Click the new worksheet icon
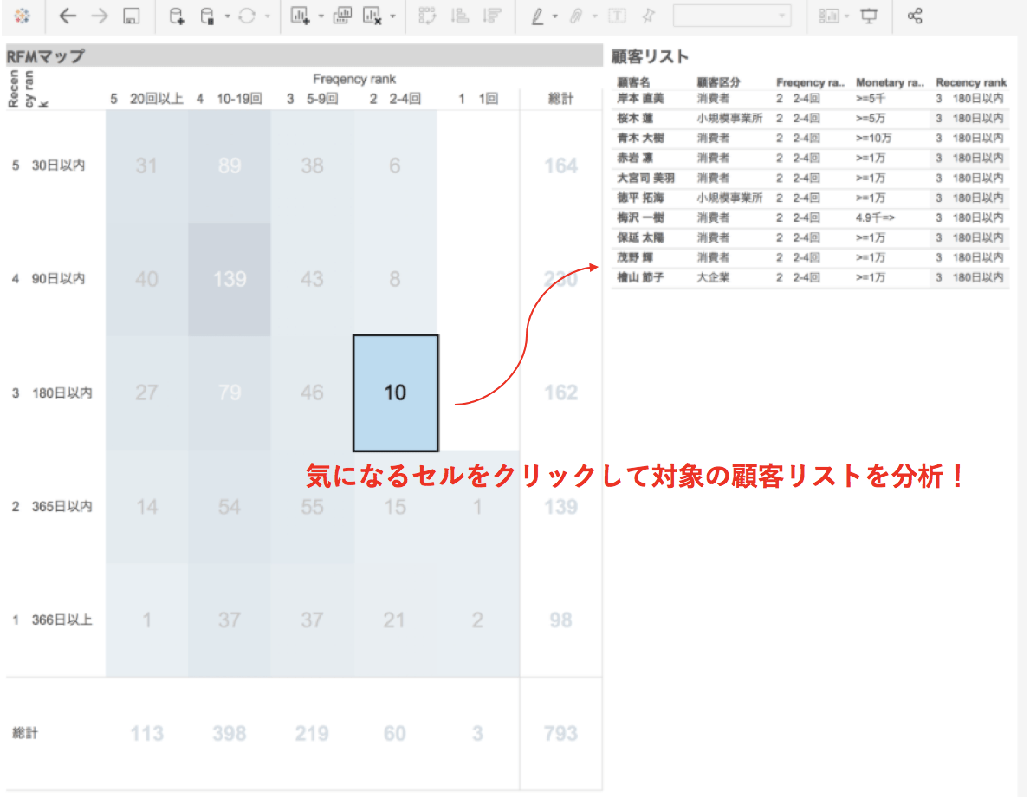 coord(300,16)
